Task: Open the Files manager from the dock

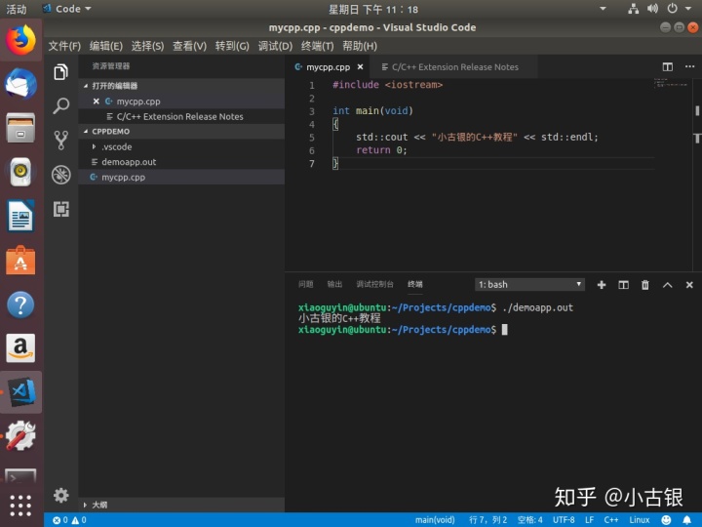Action: click(x=20, y=128)
